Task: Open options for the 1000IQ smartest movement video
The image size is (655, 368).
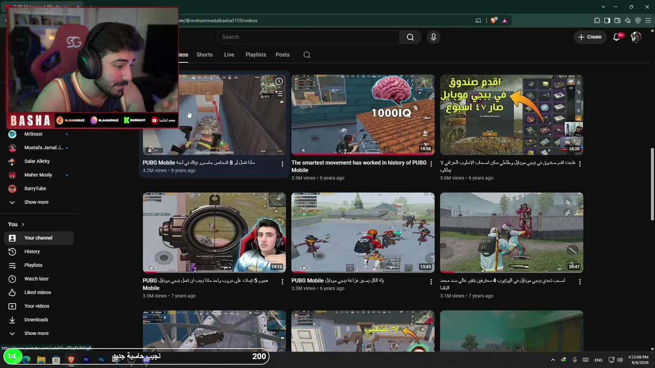Action: coord(431,164)
